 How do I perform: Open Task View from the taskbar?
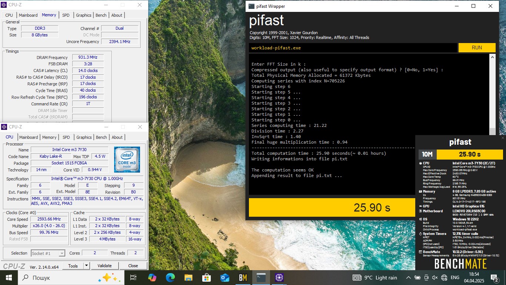pyautogui.click(x=133, y=278)
